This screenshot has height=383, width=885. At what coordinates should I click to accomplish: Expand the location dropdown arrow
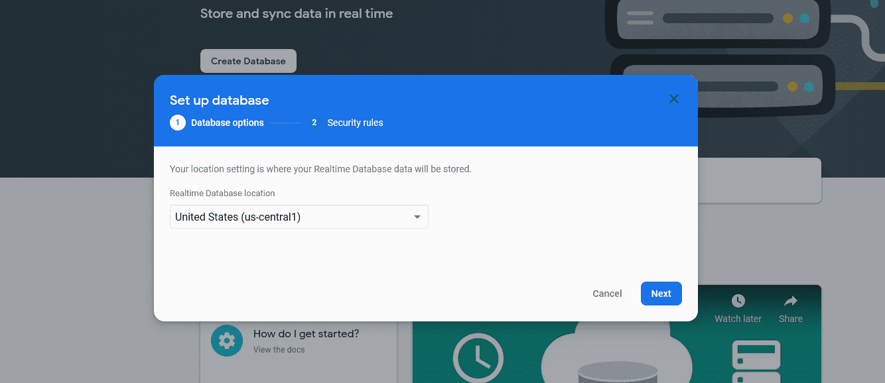point(417,217)
